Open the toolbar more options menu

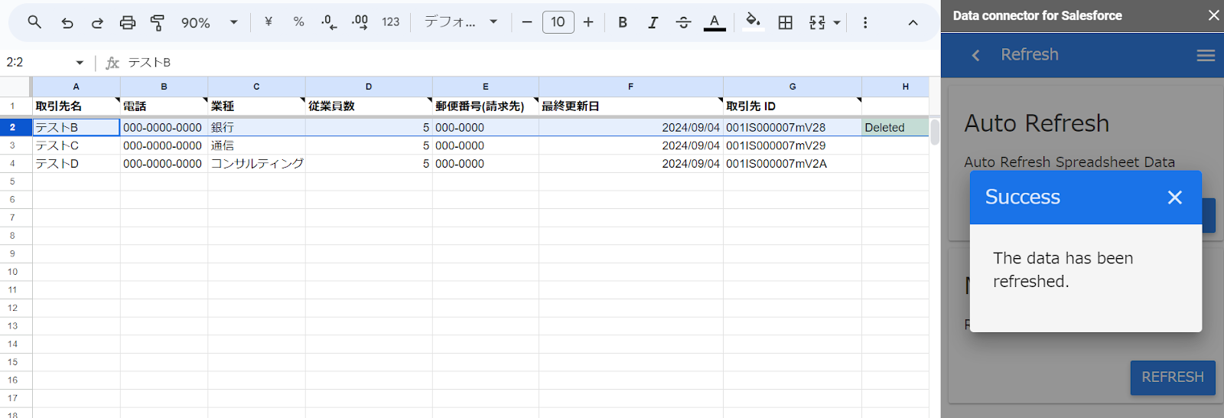[865, 22]
